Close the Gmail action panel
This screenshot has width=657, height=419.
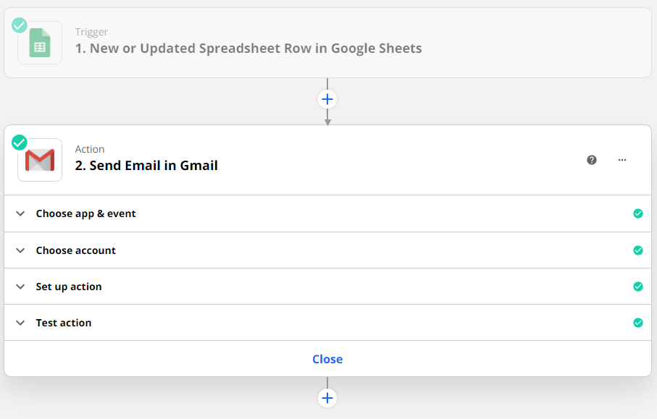[327, 359]
